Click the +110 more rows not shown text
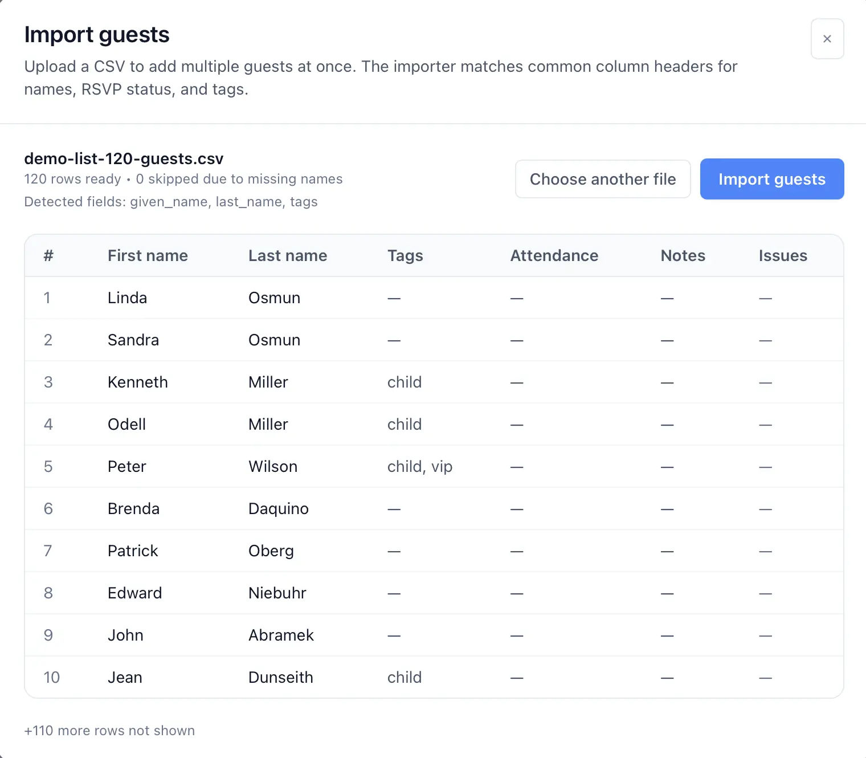866x758 pixels. pyautogui.click(x=109, y=730)
